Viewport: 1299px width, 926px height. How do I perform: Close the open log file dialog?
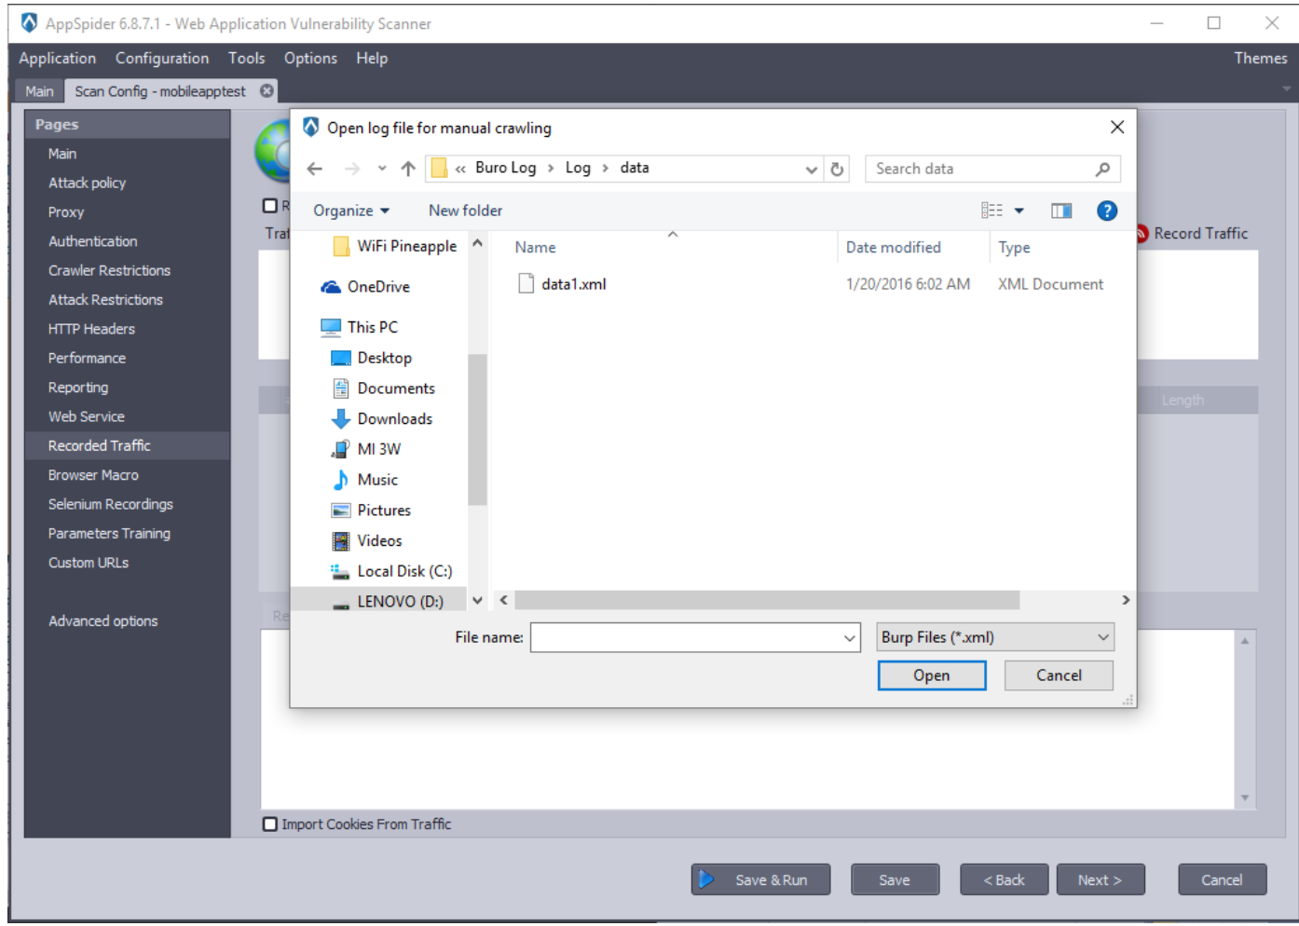point(1117,128)
